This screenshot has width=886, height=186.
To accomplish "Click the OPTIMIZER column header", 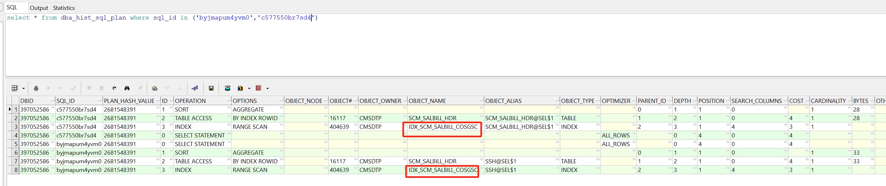I will 619,101.
